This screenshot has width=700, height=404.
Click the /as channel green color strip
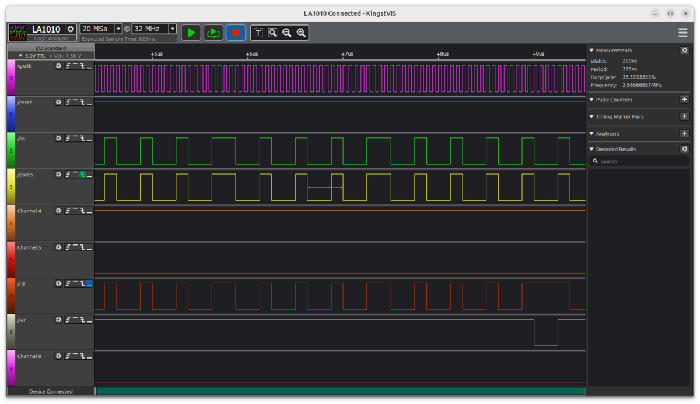[x=10, y=150]
